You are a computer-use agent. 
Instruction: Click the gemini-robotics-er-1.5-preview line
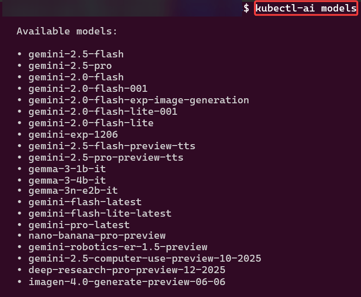[x=118, y=247]
